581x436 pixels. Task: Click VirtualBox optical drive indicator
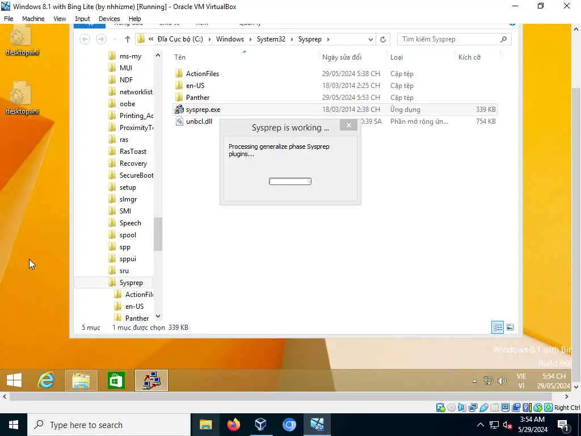tap(451, 408)
